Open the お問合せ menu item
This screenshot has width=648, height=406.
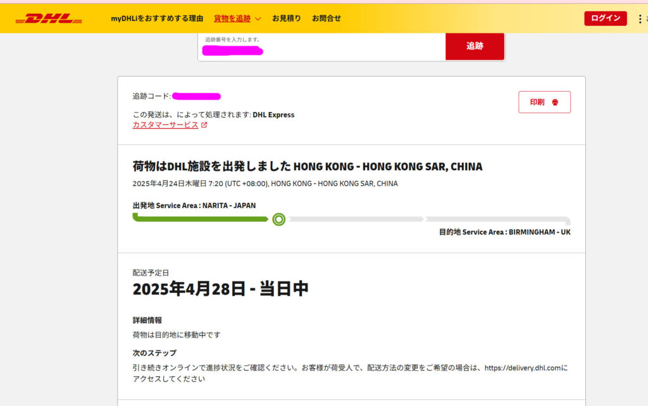pos(327,18)
